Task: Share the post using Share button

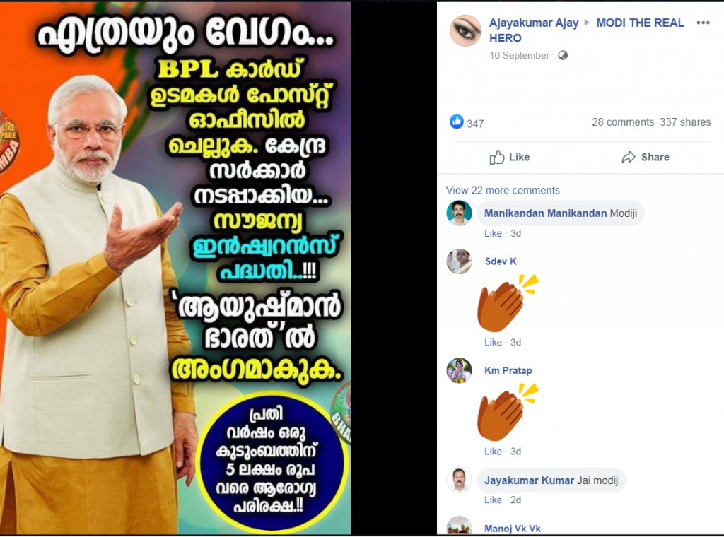Action: tap(645, 158)
